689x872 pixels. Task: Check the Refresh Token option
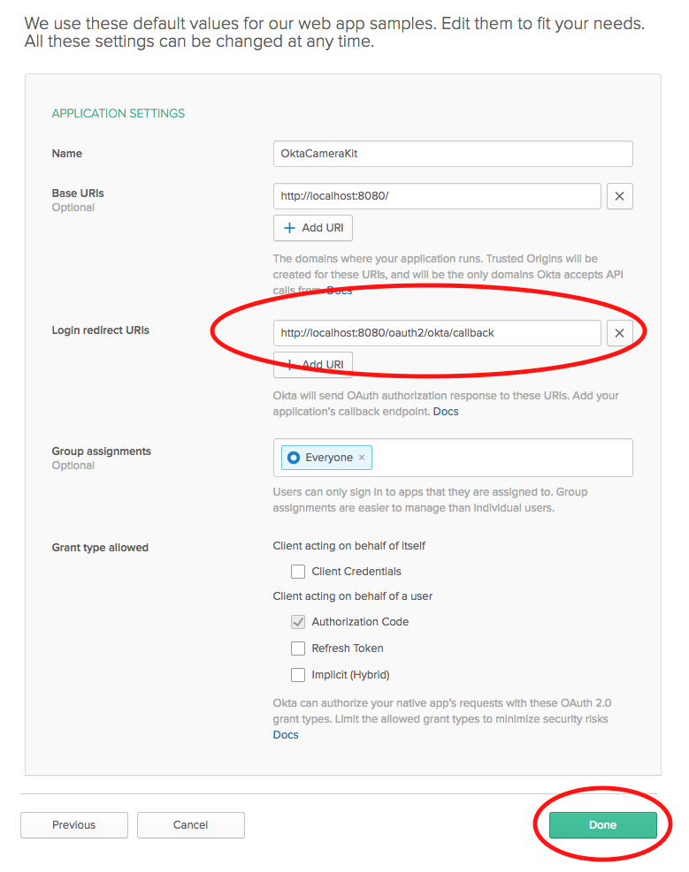point(298,648)
